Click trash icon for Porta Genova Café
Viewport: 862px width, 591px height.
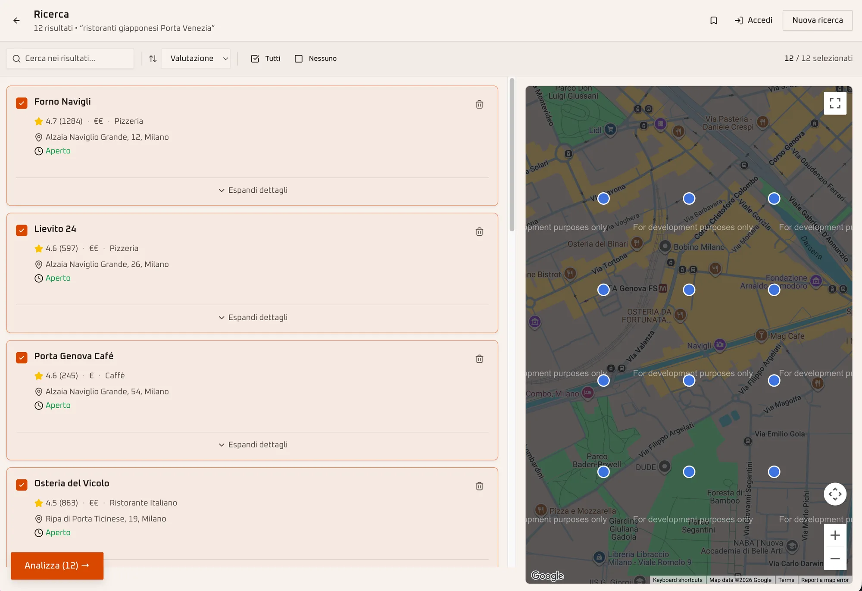479,359
